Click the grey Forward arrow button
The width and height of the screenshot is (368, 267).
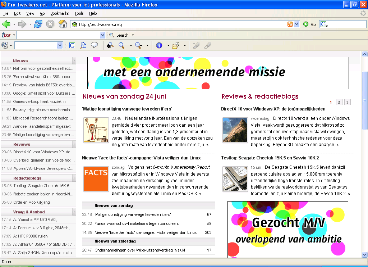pos(22,24)
